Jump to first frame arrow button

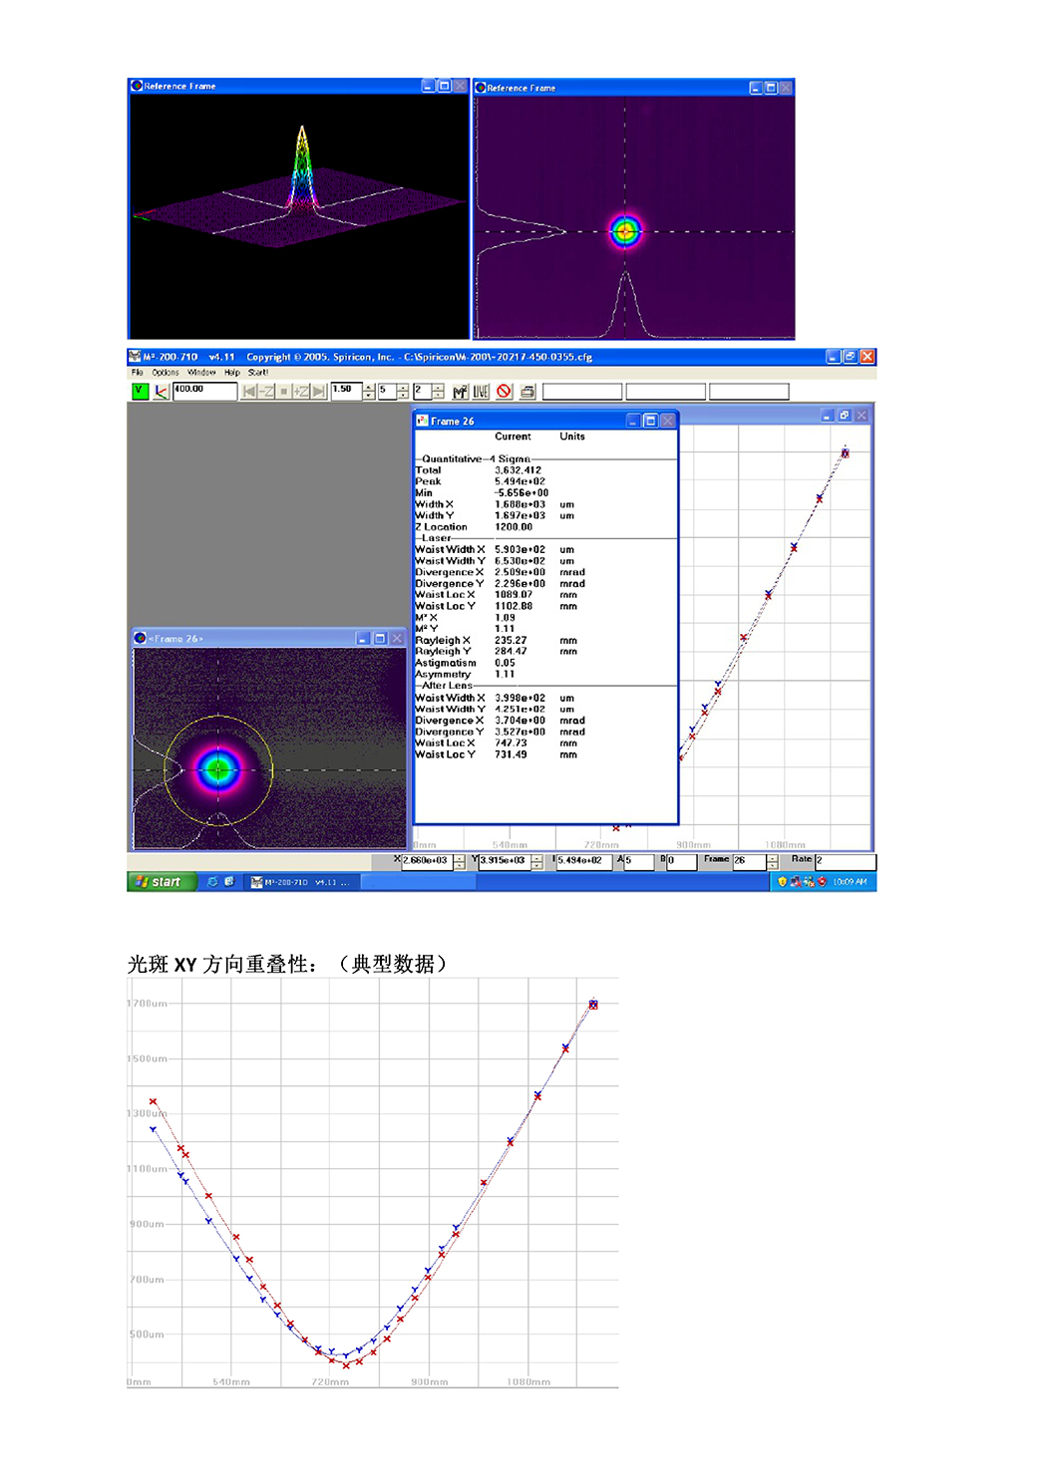click(249, 392)
